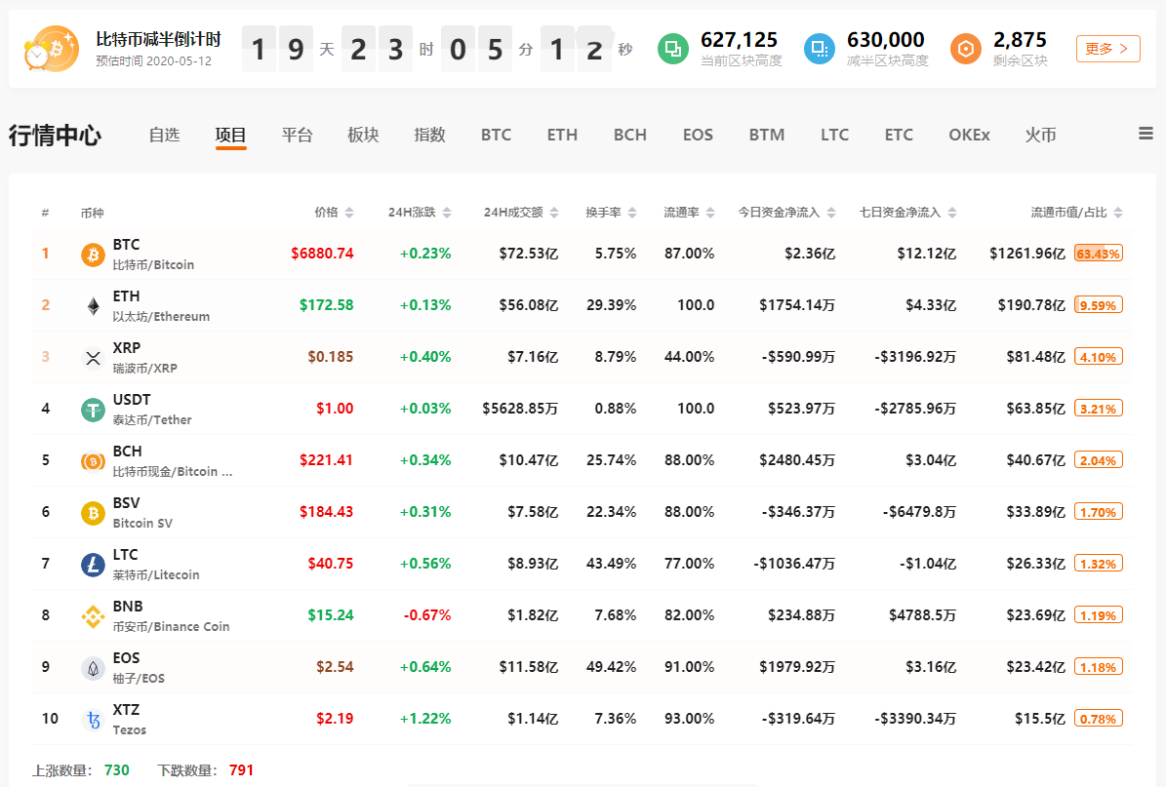The image size is (1166, 787).
Task: Switch to the BTC tab
Action: coord(496,135)
